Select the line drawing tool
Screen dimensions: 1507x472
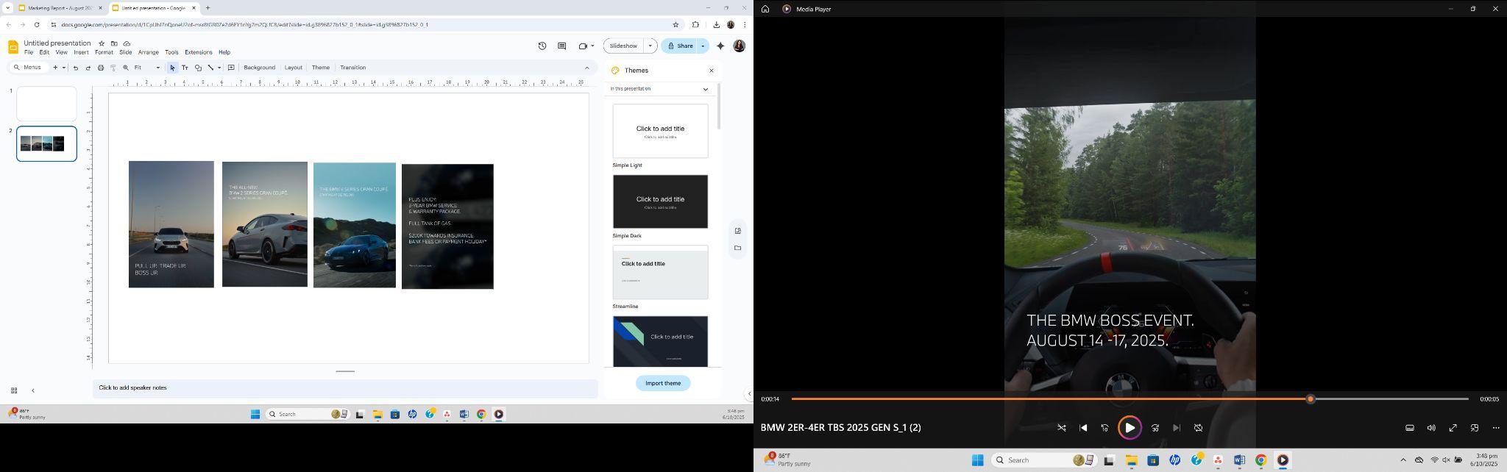click(x=210, y=68)
